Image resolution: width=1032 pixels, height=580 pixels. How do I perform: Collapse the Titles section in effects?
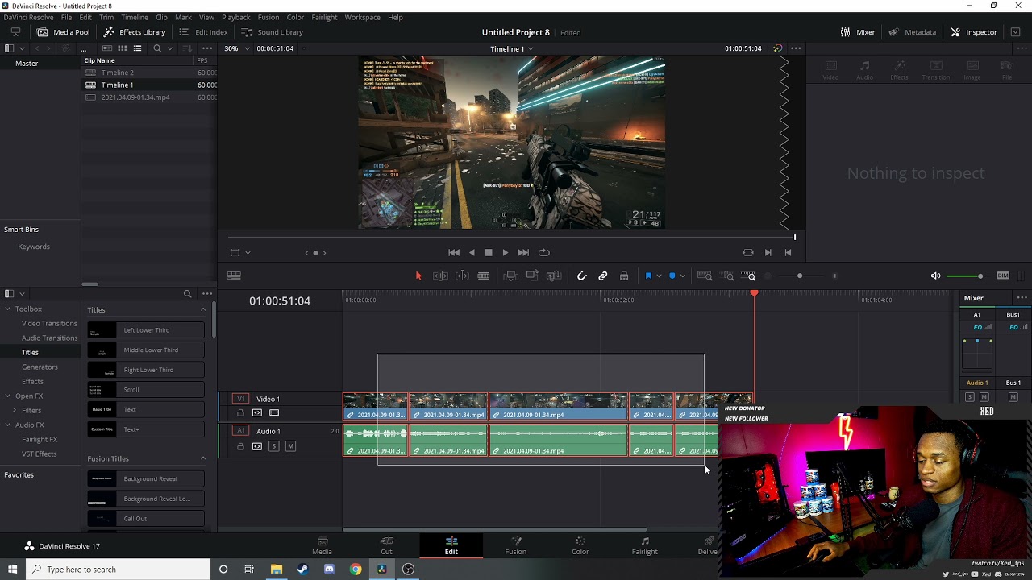202,310
